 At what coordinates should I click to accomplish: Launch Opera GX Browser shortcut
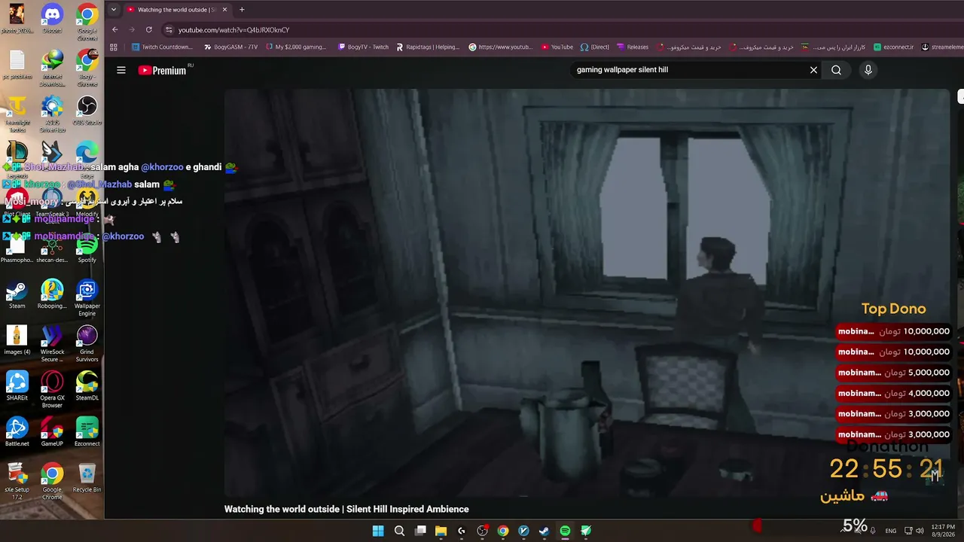pos(52,389)
